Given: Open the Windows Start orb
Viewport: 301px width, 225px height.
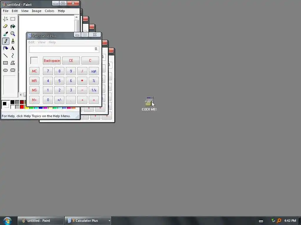Looking at the screenshot, I should click(x=7, y=221).
